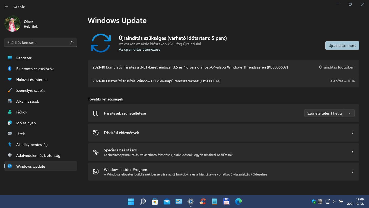Restore down the Settings window
The image size is (369, 208).
click(350, 4)
